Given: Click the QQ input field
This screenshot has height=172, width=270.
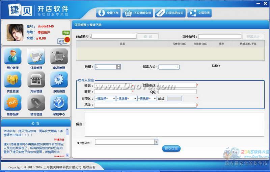Looking at the screenshot, I should 178,92.
